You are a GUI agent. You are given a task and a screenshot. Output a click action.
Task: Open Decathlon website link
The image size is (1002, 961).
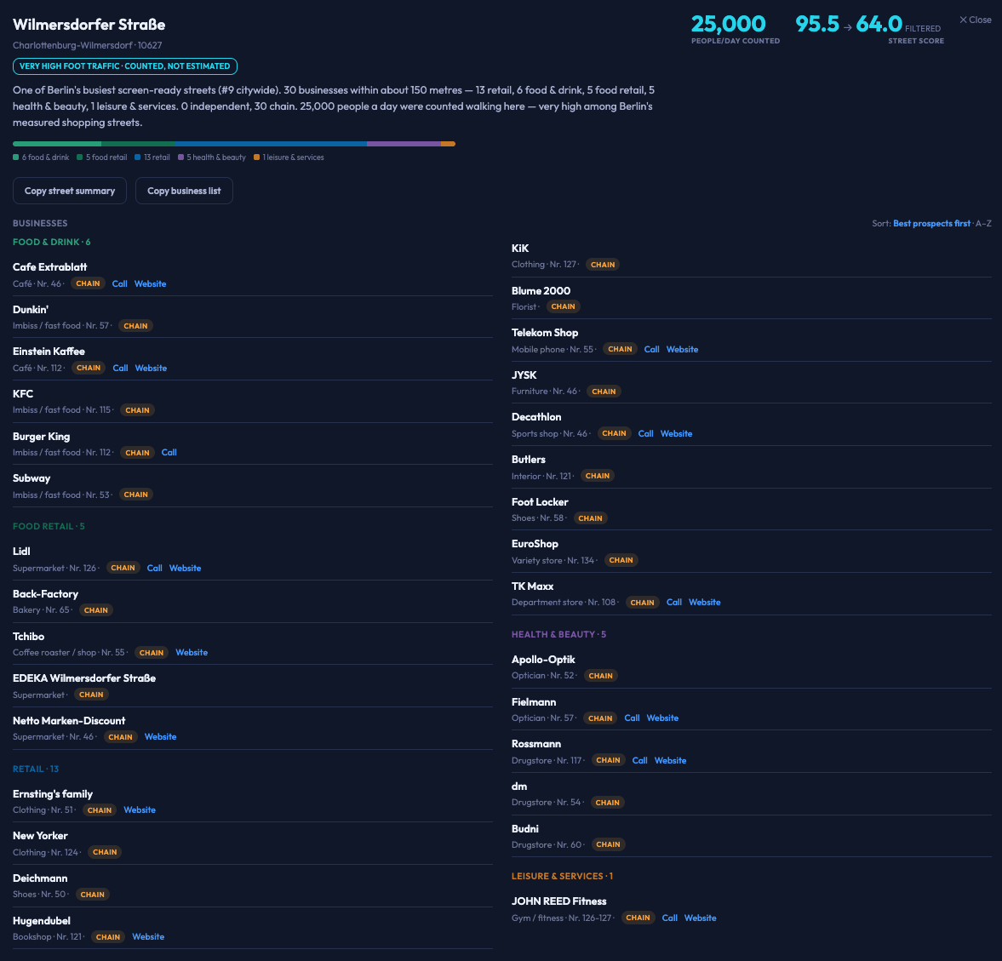coord(676,434)
